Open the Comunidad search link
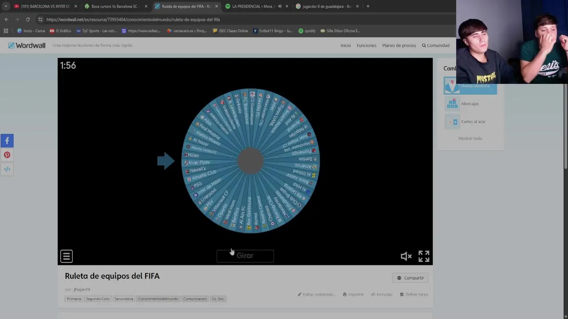The width and height of the screenshot is (568, 319). [436, 45]
